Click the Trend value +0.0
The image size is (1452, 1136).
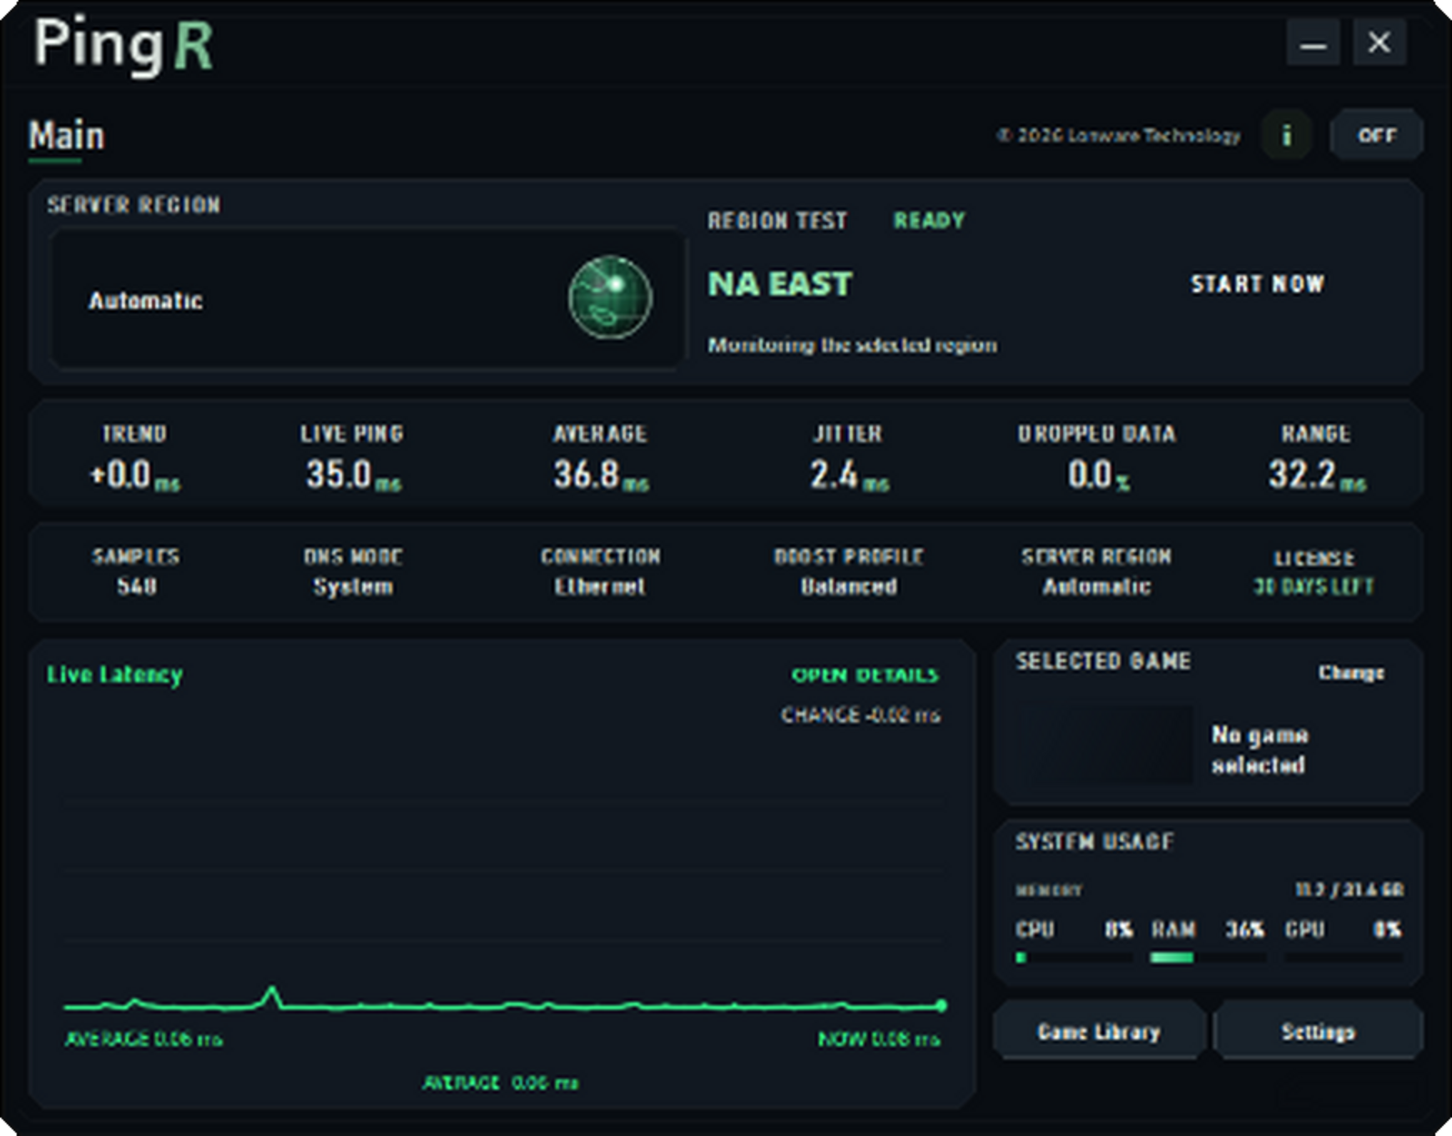click(x=120, y=475)
